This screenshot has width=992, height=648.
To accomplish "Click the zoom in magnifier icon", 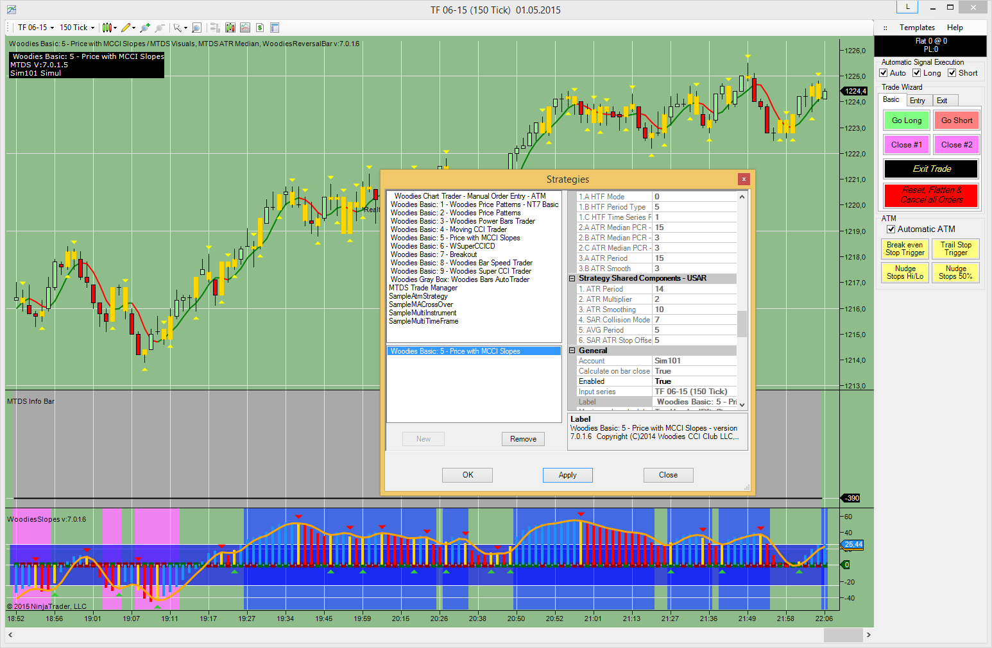I will coord(145,28).
